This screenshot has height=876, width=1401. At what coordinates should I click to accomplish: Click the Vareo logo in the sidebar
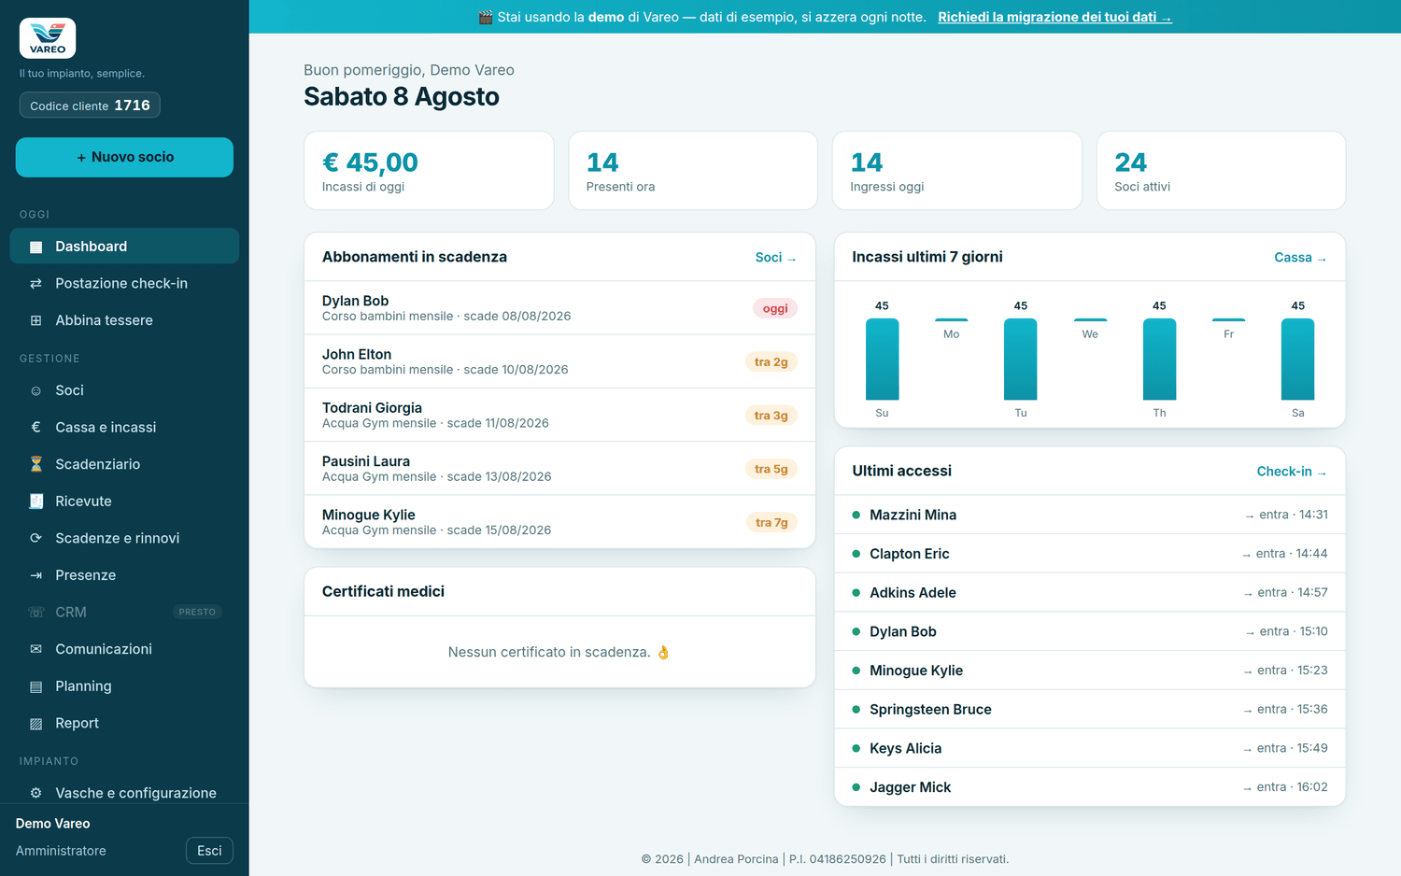click(48, 38)
